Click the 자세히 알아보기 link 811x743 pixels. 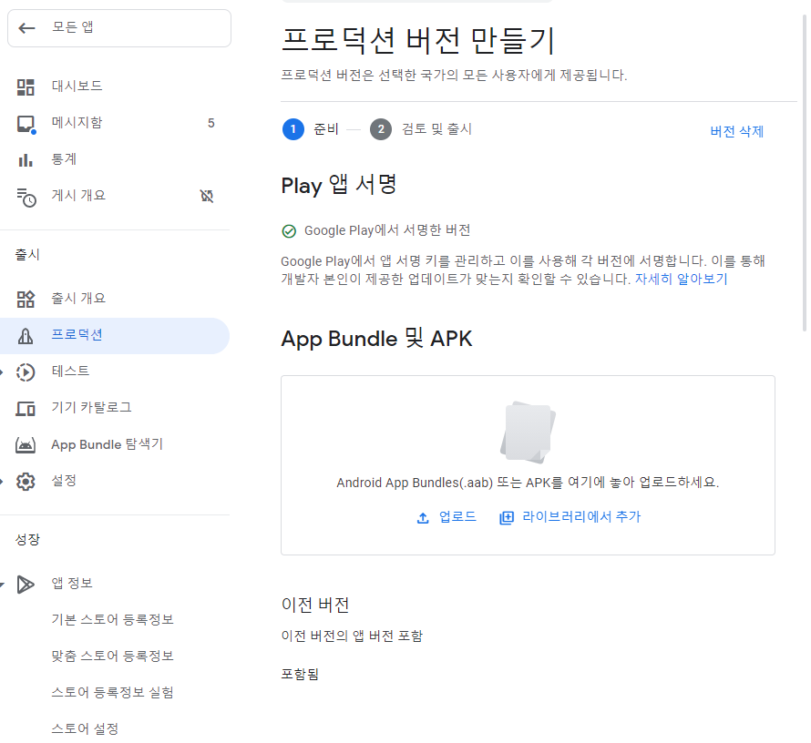[x=682, y=280]
